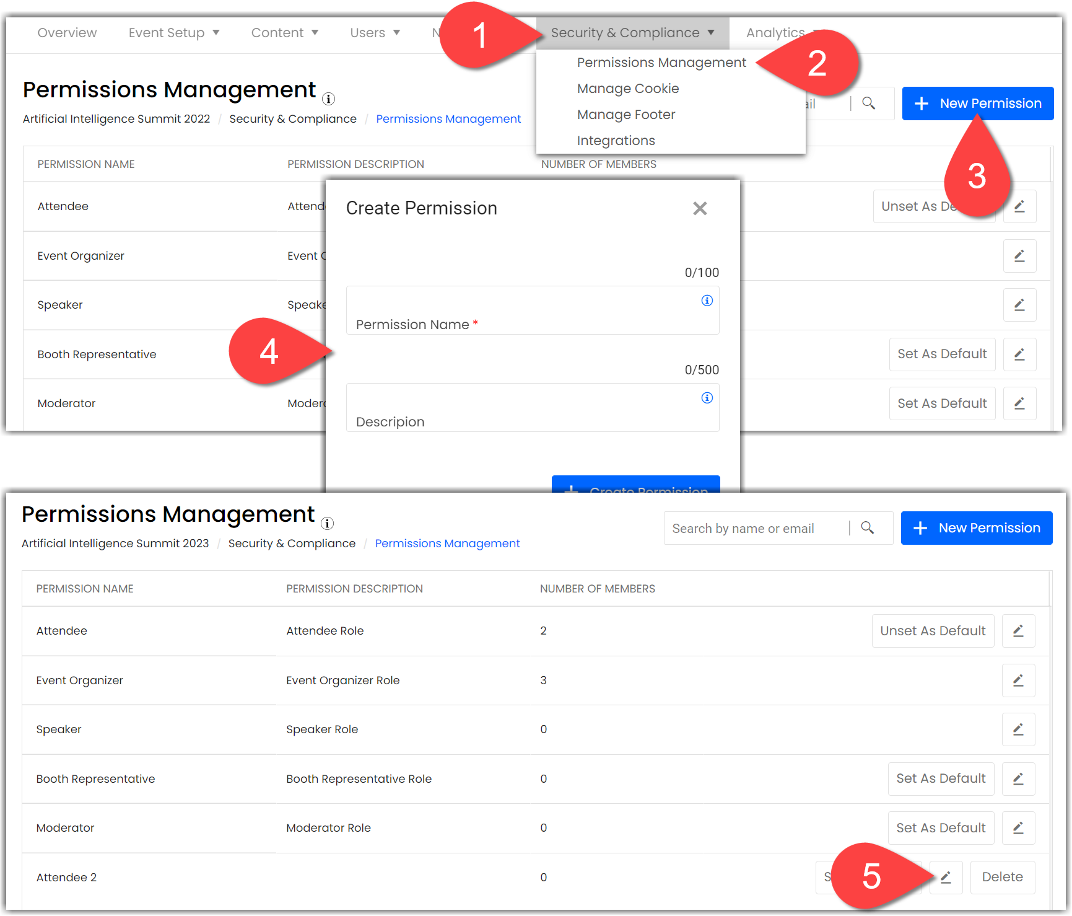The width and height of the screenshot is (1072, 916).
Task: Delete the Attendee 2 permission
Action: point(1002,878)
